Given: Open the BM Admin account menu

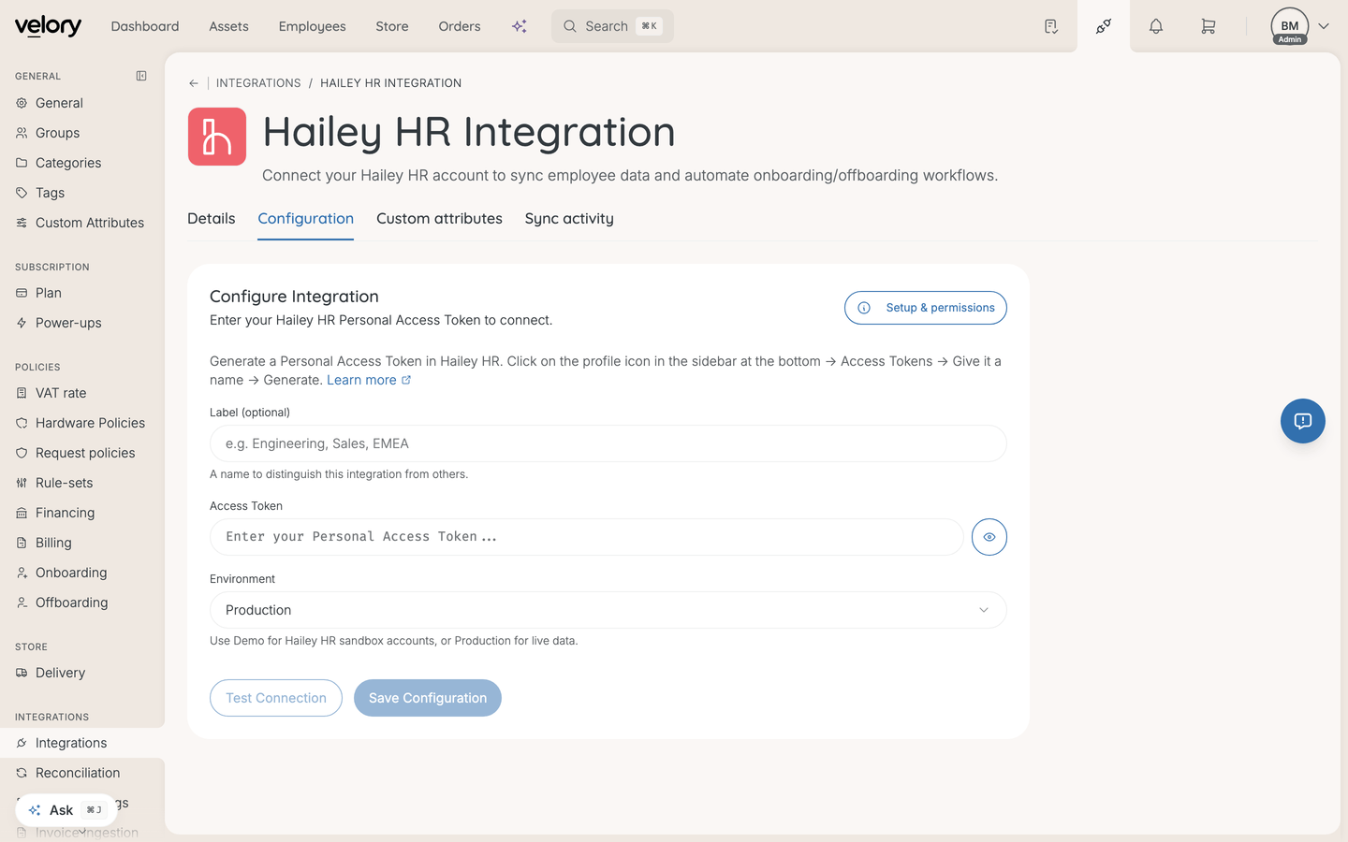Looking at the screenshot, I should point(1300,26).
